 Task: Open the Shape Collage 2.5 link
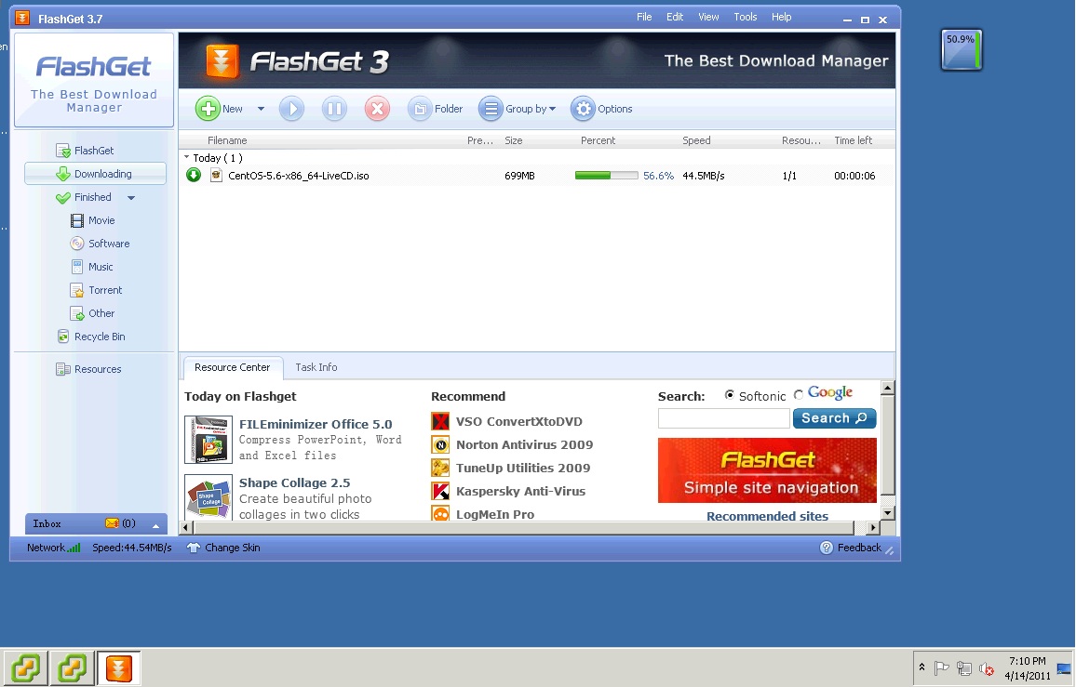pos(294,482)
